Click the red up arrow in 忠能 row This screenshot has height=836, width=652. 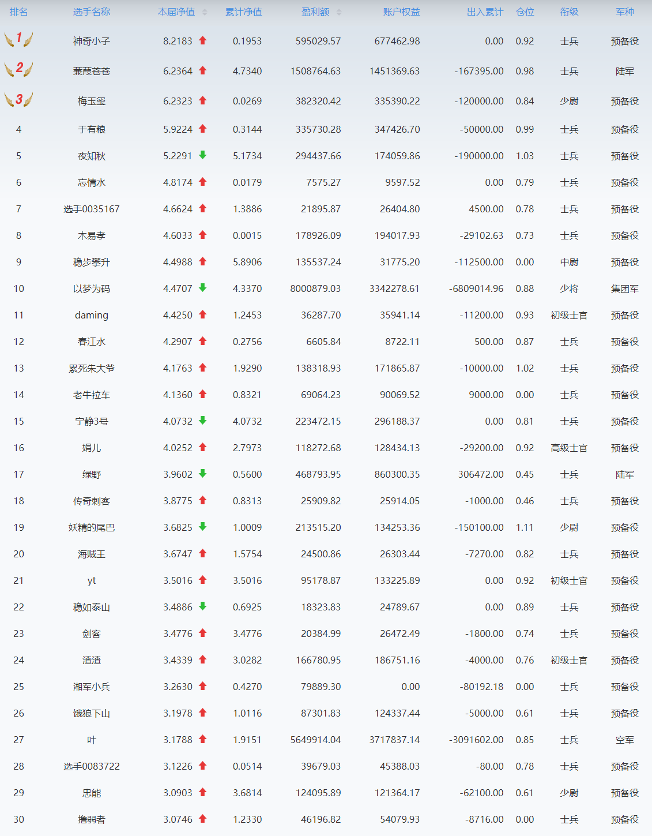tap(202, 792)
